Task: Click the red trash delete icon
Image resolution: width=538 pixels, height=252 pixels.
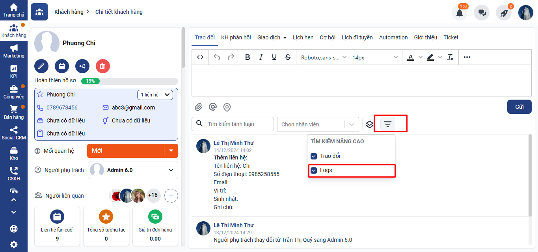Action: (x=102, y=66)
